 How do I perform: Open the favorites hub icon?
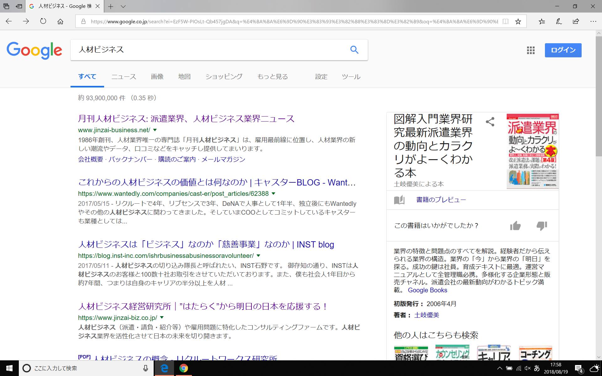tap(542, 21)
